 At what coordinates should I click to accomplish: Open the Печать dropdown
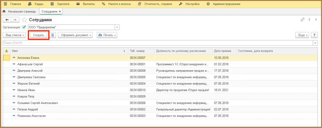click(107, 35)
